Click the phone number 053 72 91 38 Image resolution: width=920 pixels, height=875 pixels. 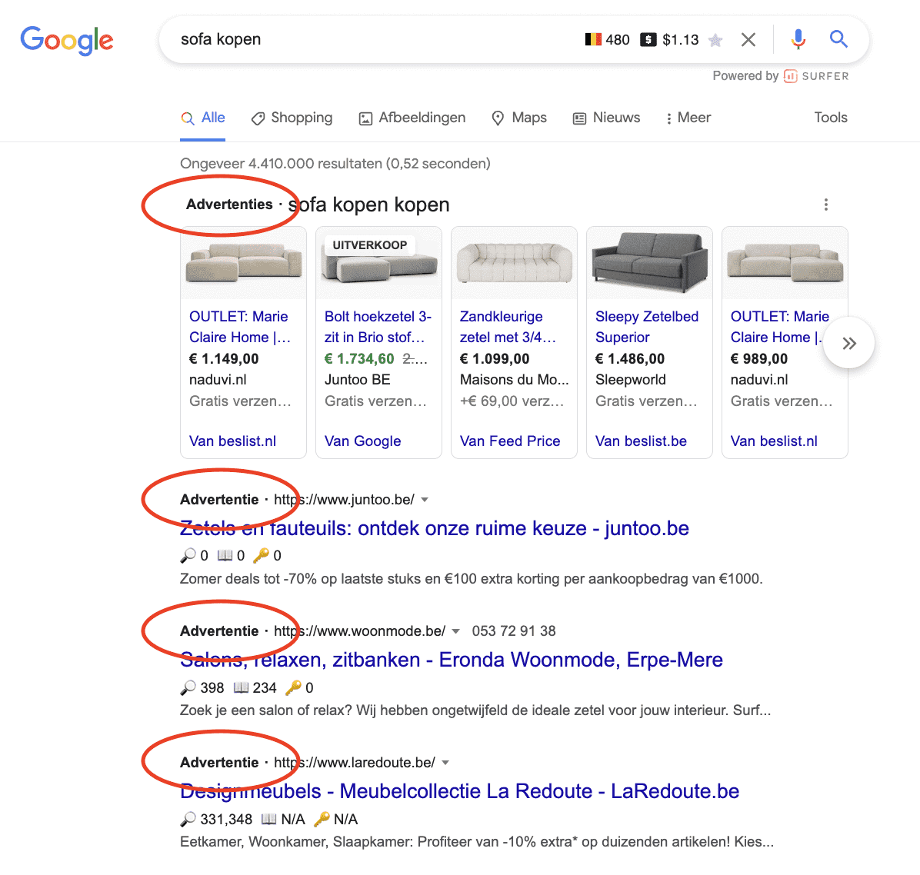[514, 631]
